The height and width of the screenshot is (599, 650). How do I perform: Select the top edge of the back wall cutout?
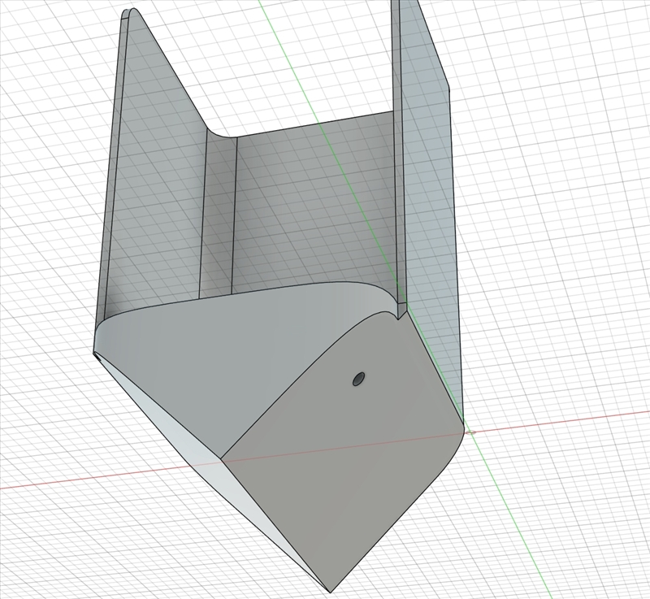314,124
